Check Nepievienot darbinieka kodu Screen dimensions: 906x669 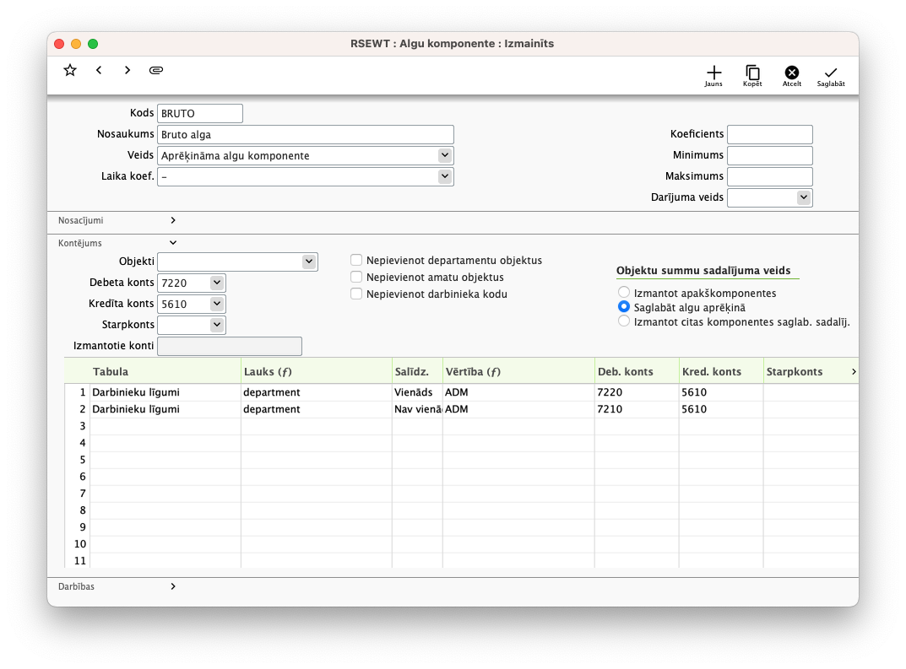(x=356, y=294)
